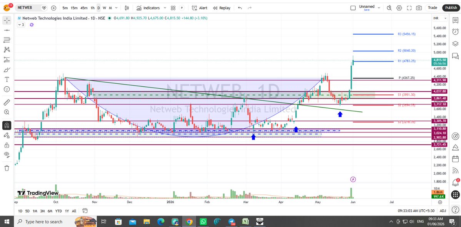Open the layout setup square icon
Screen dimensions: 461x227
(353, 8)
